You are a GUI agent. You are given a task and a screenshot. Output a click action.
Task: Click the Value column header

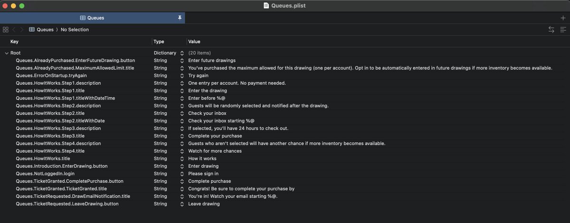coord(194,42)
